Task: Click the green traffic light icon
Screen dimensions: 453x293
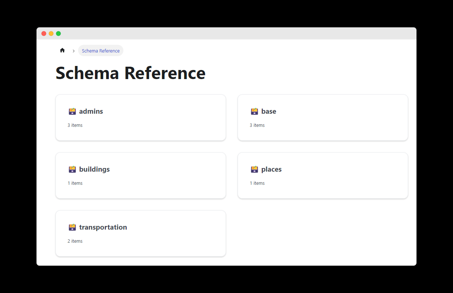Action: 58,33
